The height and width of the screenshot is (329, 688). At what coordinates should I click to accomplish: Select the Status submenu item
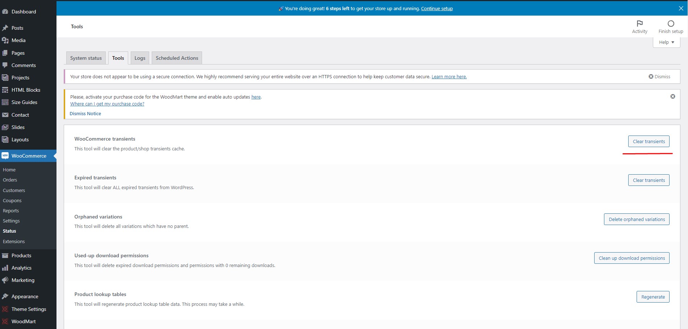tap(9, 231)
